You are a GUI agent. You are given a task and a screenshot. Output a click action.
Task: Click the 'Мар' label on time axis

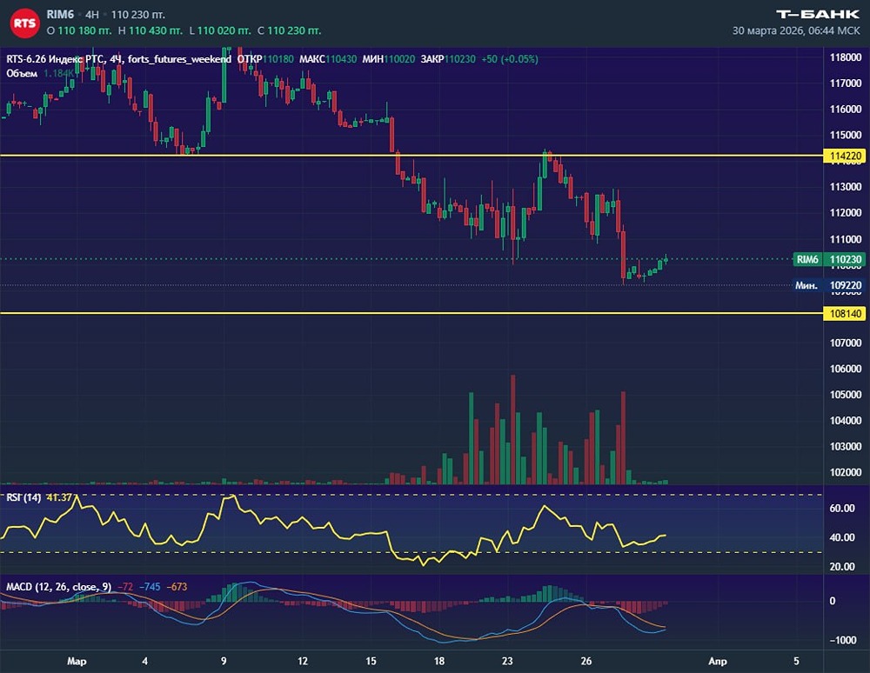[77, 661]
